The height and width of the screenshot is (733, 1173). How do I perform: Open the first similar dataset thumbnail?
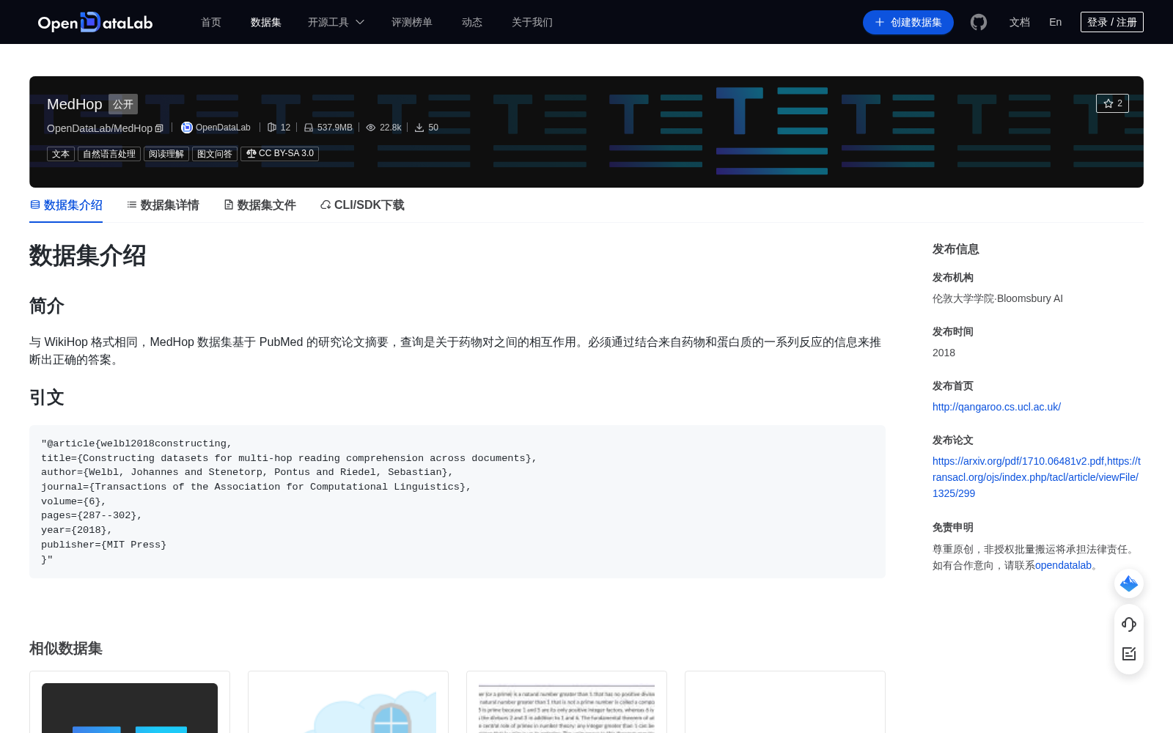coord(130,708)
